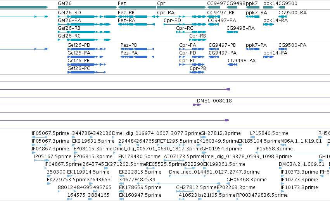Click the IP05167.5prime EST label
This screenshot has height=201, width=330.
(53, 157)
